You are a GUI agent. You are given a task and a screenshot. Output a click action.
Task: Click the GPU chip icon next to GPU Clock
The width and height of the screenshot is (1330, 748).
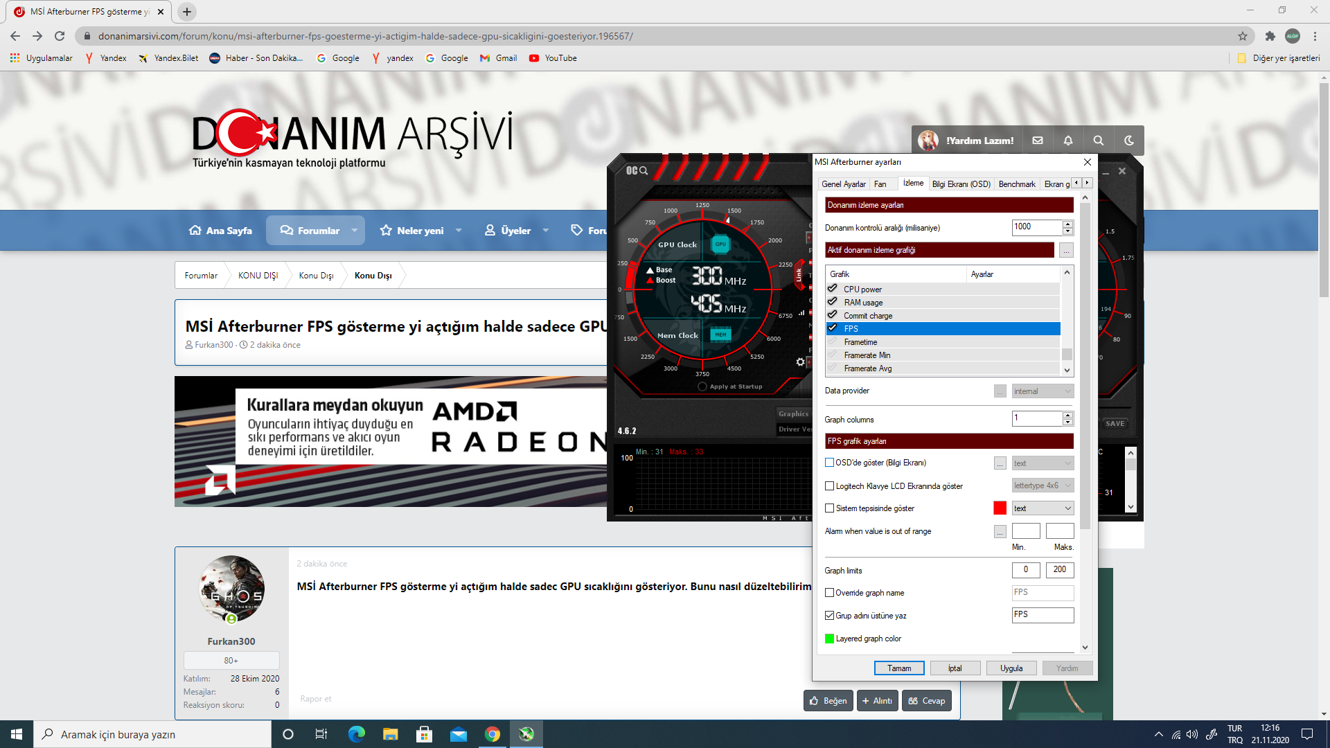(x=720, y=244)
